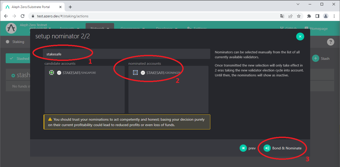Image resolution: width=340 pixels, height=167 pixels.
Task: Click the Stash button with plus icon
Action: coord(321,59)
